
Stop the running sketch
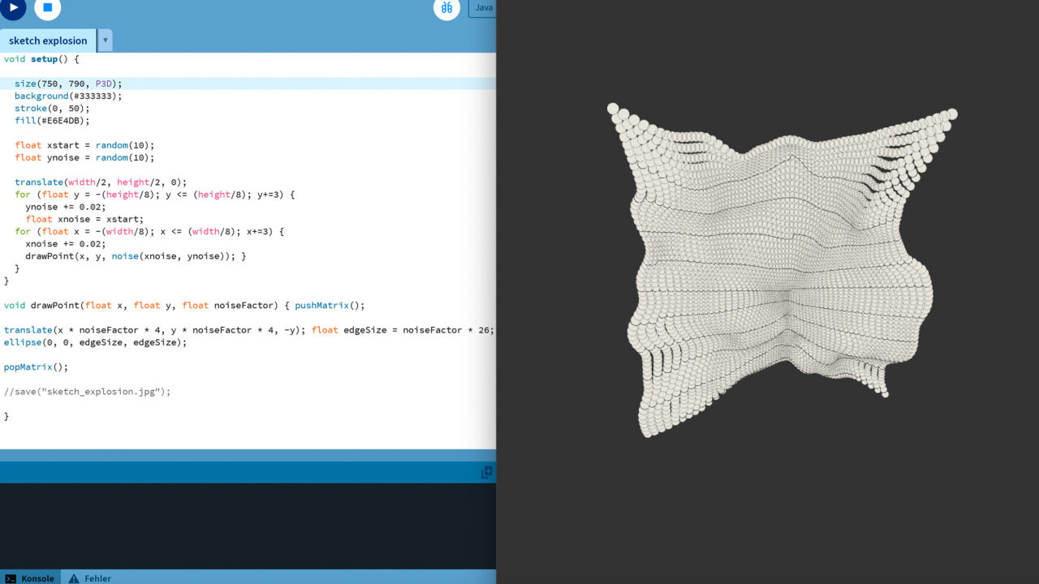[47, 6]
